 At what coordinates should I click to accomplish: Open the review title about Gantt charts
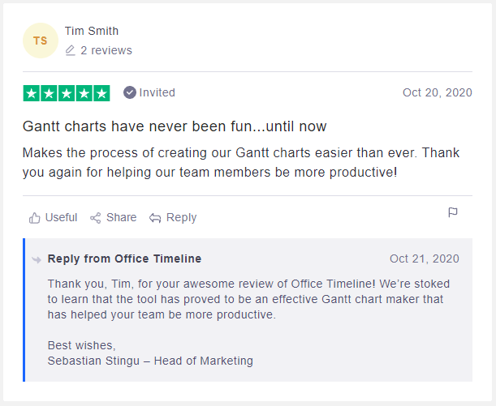pyautogui.click(x=175, y=126)
